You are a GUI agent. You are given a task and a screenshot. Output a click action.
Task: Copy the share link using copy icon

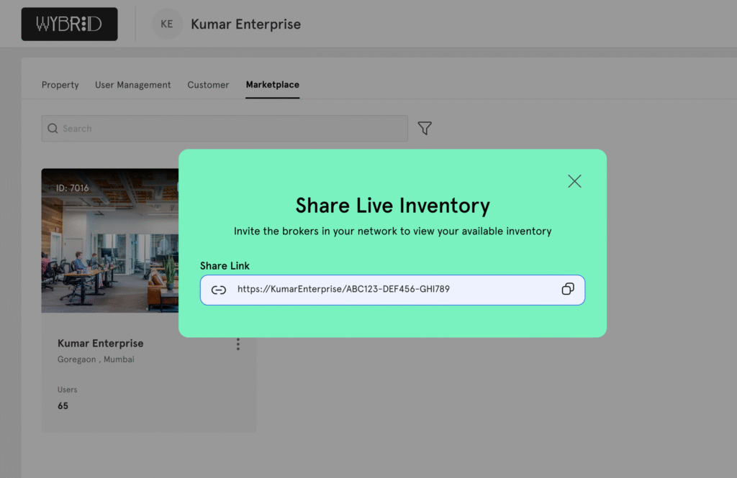point(567,289)
